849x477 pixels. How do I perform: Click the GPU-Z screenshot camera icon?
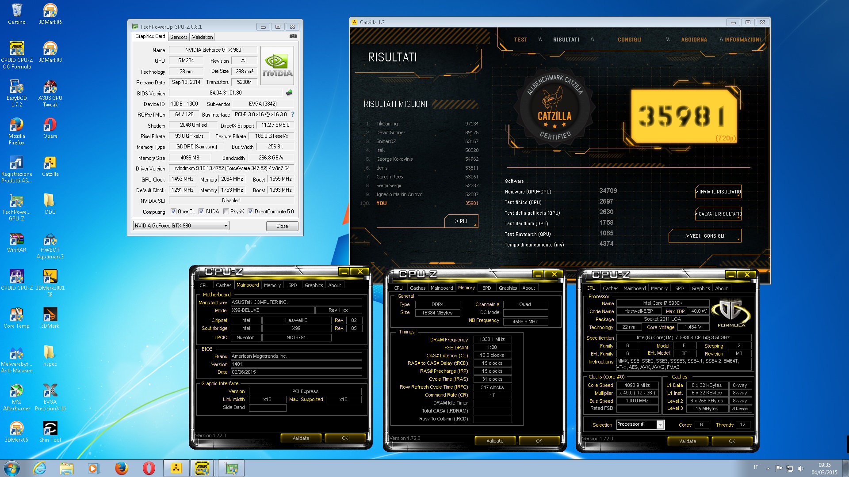(x=293, y=36)
